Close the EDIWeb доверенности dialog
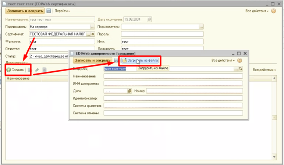Viewport: 284px width, 165px height. tap(245, 53)
